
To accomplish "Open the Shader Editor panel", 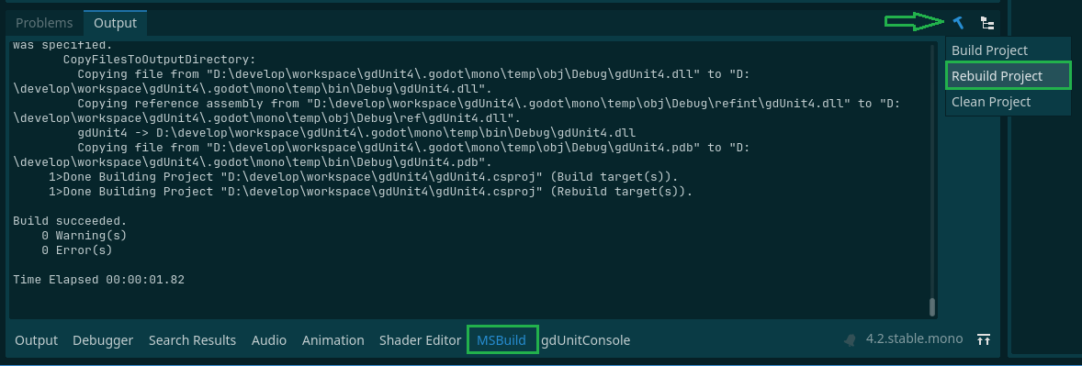I will click(x=421, y=339).
